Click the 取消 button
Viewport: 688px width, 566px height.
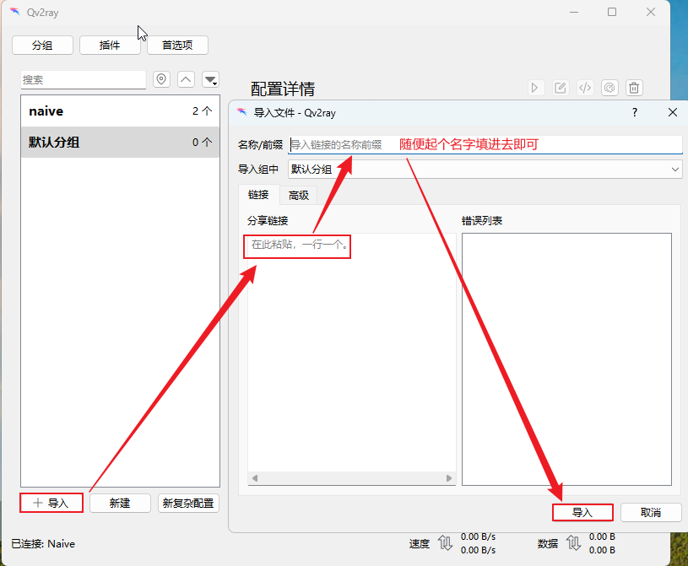[650, 512]
